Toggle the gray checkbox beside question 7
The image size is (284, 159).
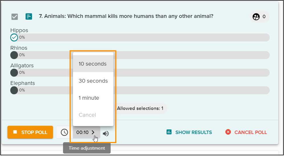pyautogui.click(x=15, y=17)
